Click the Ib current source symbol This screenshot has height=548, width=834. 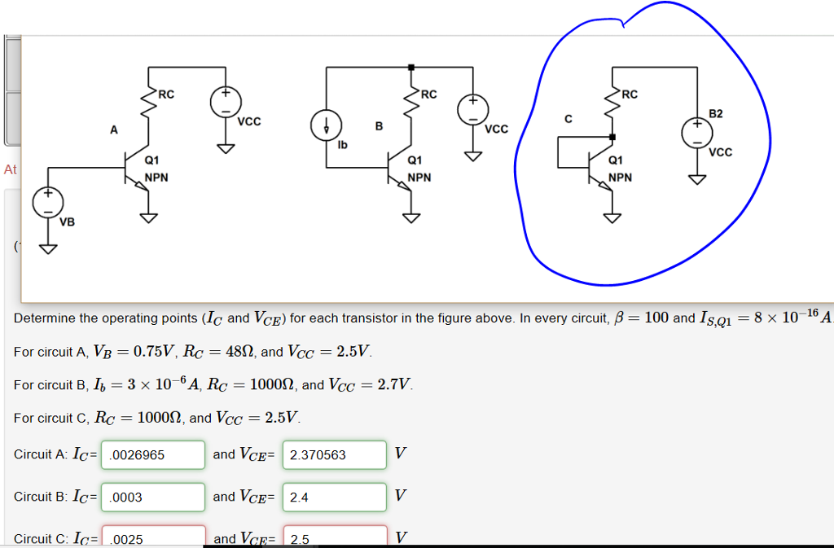[x=327, y=126]
